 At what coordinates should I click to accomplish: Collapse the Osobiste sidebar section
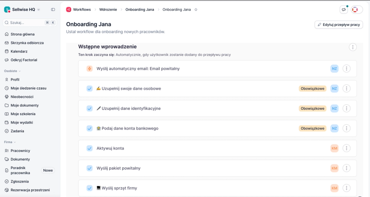tap(12, 71)
